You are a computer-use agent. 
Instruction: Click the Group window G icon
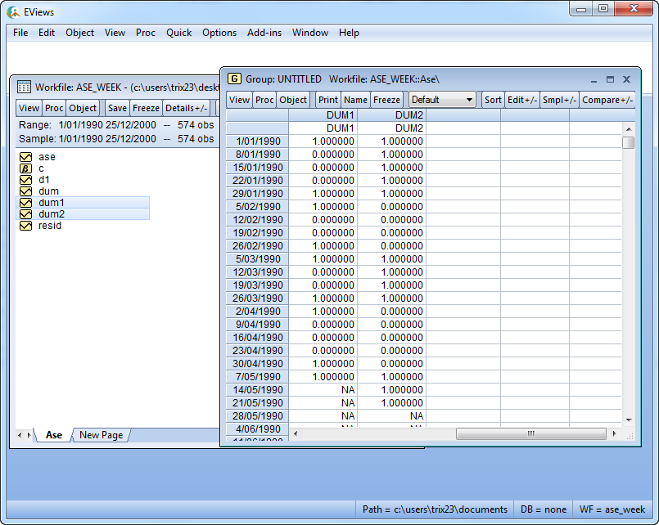[234, 79]
